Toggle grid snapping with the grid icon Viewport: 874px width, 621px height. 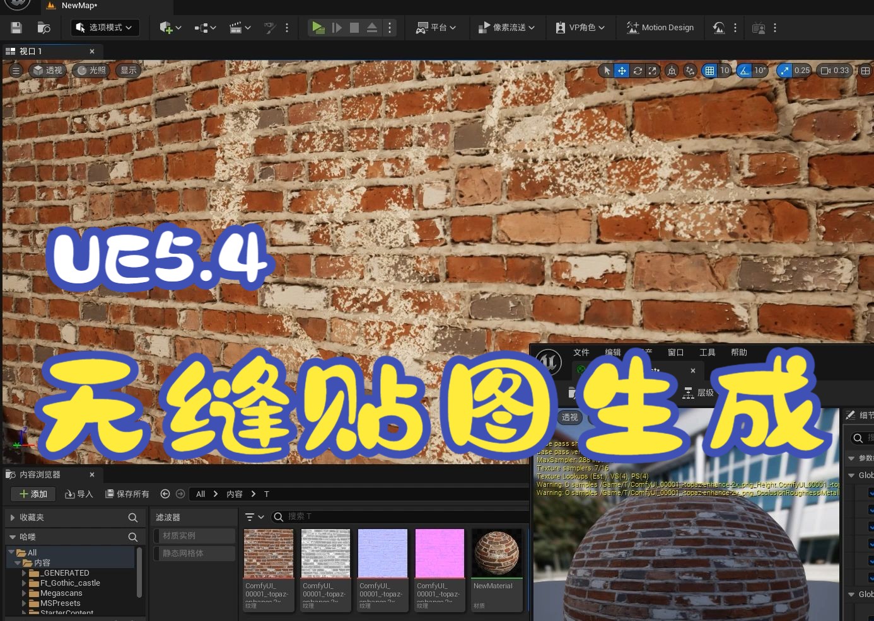pyautogui.click(x=709, y=71)
